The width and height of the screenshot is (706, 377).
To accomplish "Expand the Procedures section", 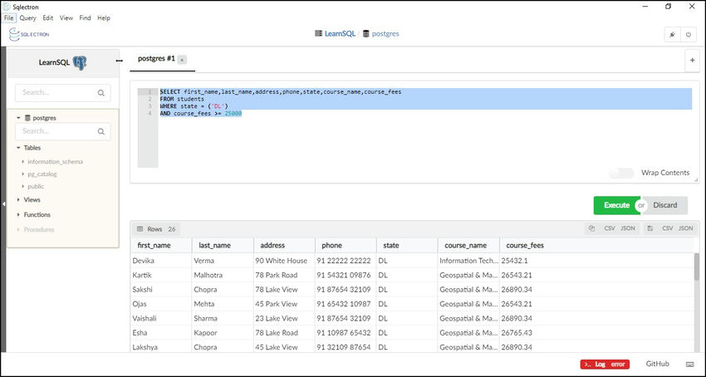I will (18, 230).
